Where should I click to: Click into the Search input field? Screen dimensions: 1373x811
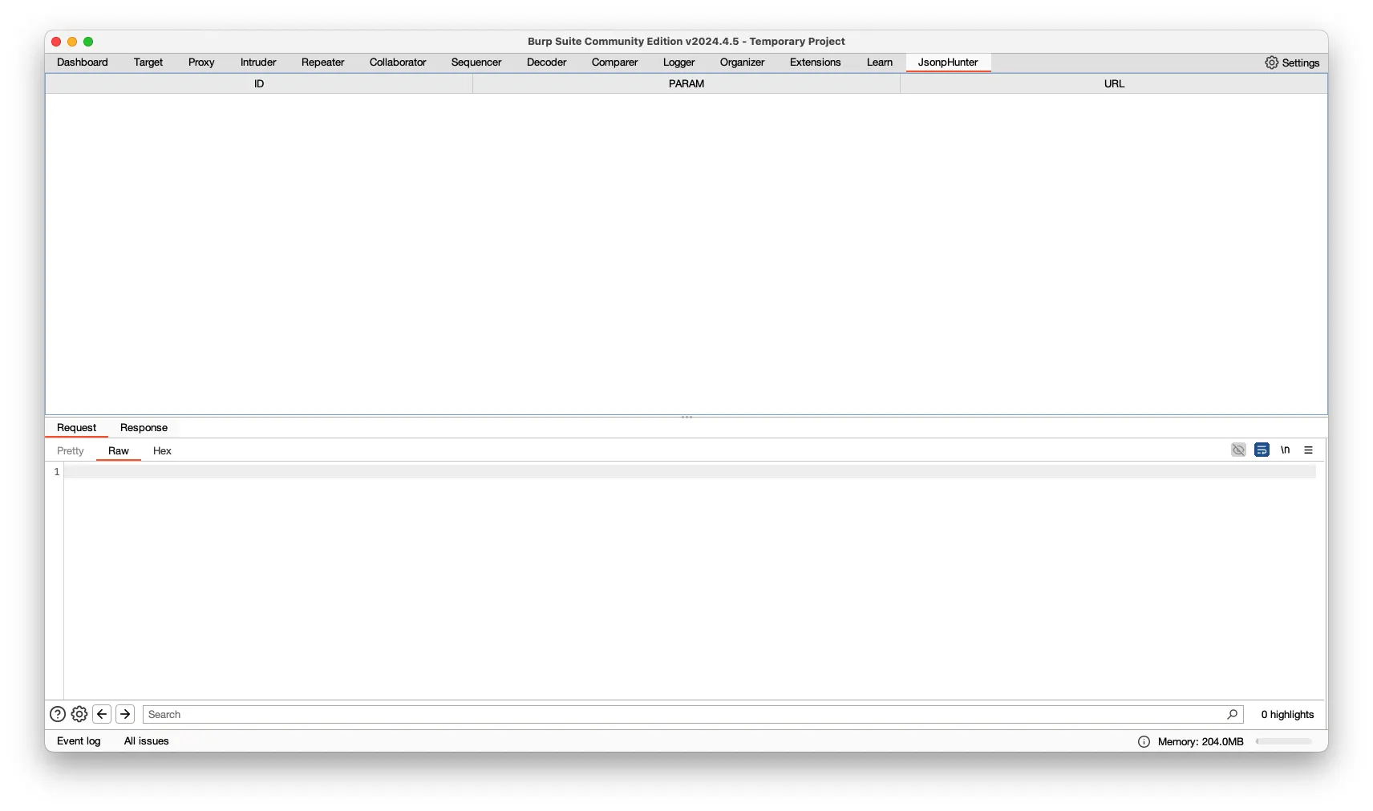[x=682, y=714]
